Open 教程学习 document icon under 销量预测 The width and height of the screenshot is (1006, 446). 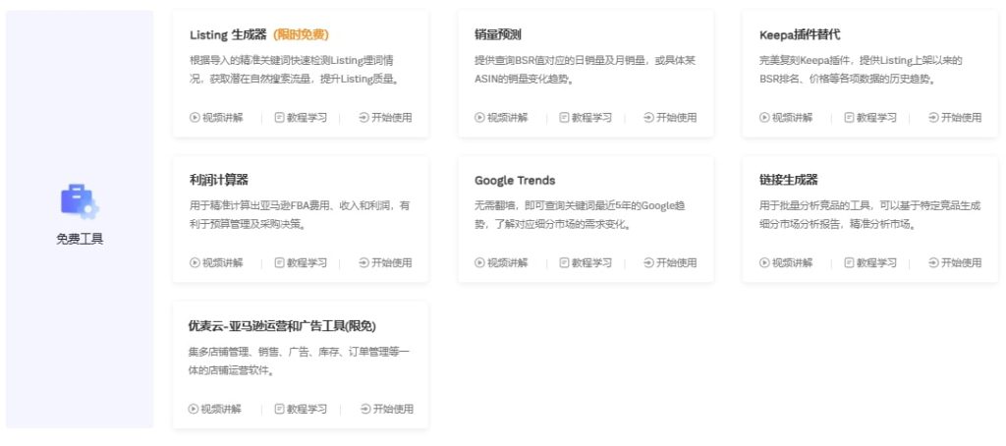(x=564, y=118)
